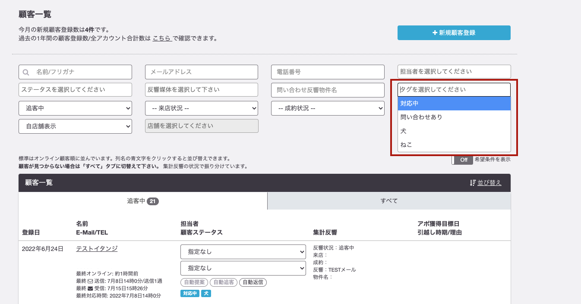Open the 担当者を選択してください selector
The width and height of the screenshot is (581, 304).
pyautogui.click(x=454, y=72)
